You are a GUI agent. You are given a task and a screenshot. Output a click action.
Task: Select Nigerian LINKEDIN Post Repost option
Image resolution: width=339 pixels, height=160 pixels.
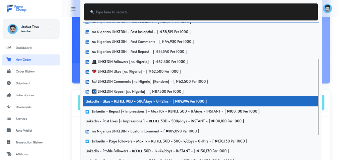tap(200, 52)
